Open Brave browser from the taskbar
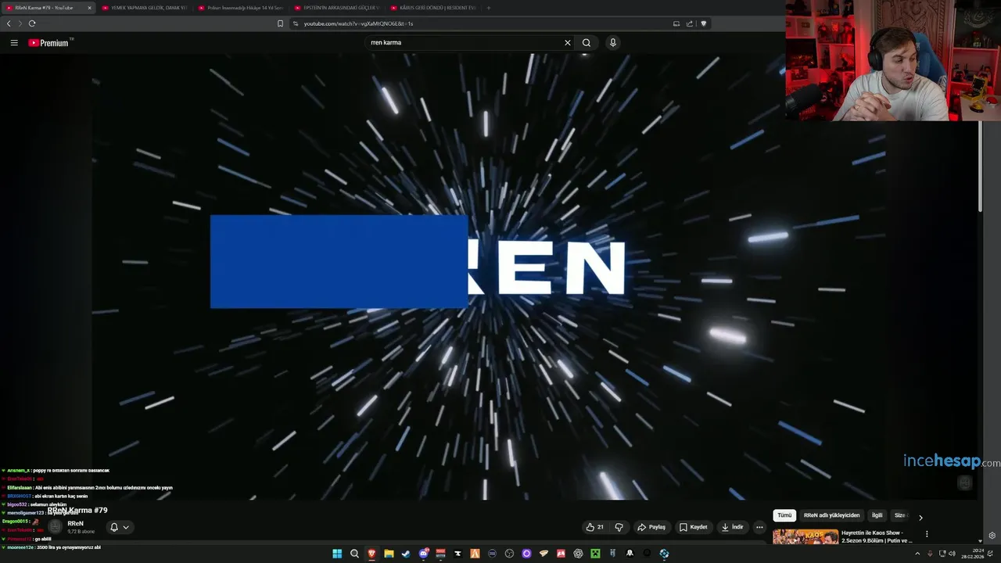 click(371, 554)
